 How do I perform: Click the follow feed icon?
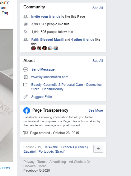click(26, 32)
